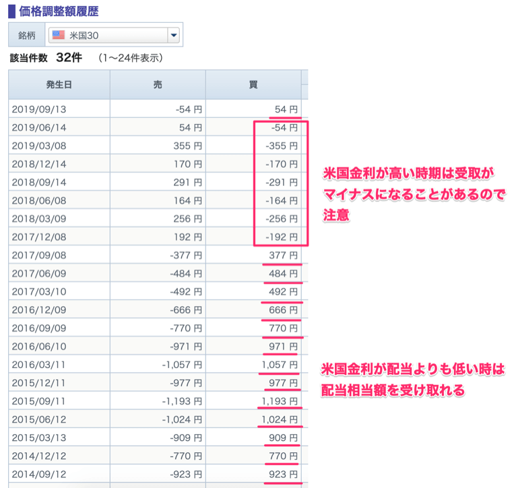Select date 2019/09/13
This screenshot has width=512, height=488.
click(x=39, y=109)
